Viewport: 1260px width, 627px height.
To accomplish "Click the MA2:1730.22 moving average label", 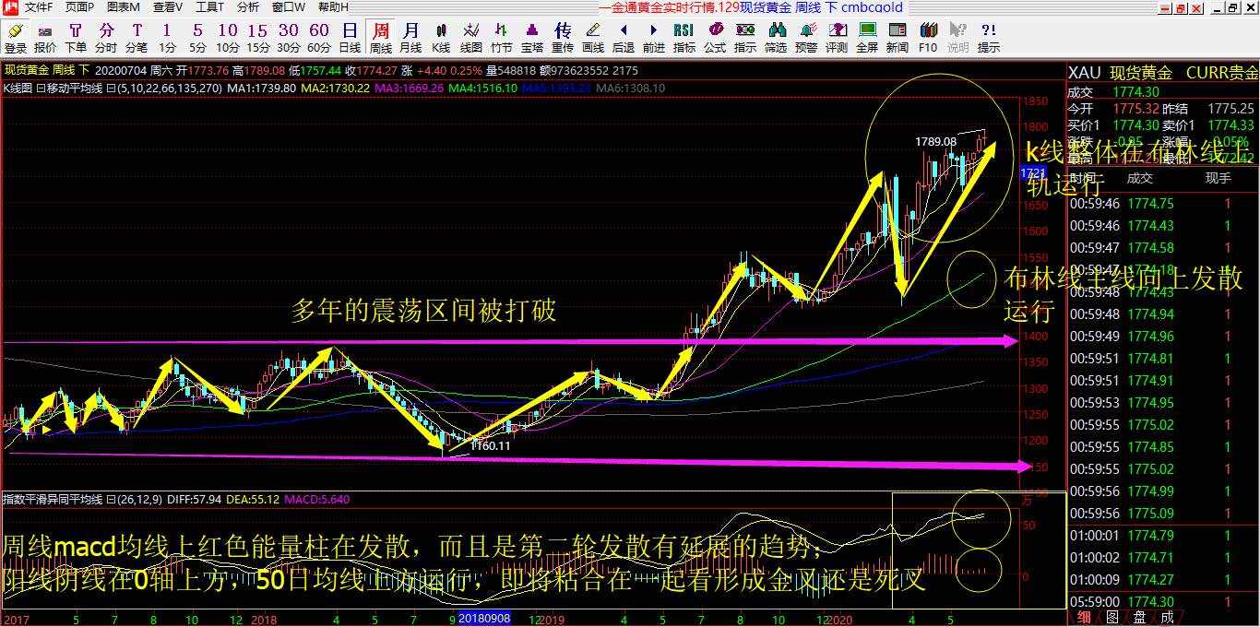I will point(337,89).
